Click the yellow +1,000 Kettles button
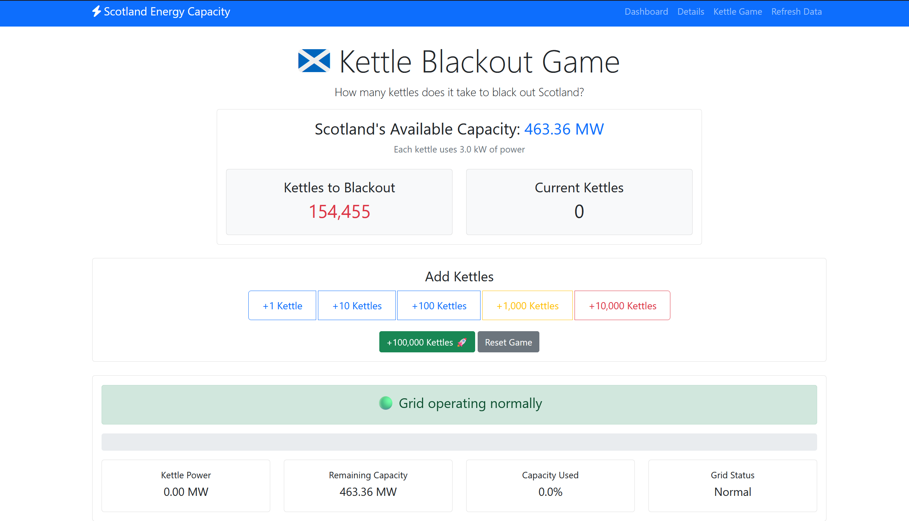The image size is (909, 521). click(527, 306)
